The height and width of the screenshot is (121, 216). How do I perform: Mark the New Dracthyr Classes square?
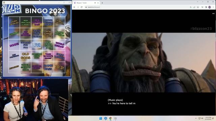(26, 23)
